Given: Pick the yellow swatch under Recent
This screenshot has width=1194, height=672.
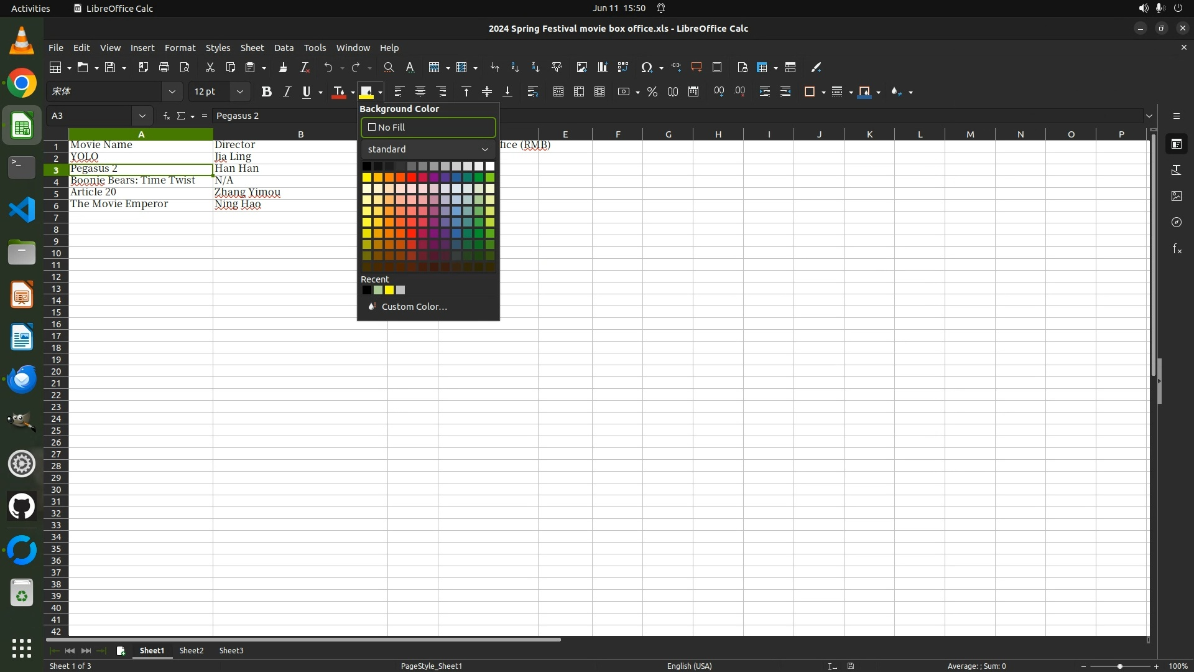Looking at the screenshot, I should click(389, 290).
